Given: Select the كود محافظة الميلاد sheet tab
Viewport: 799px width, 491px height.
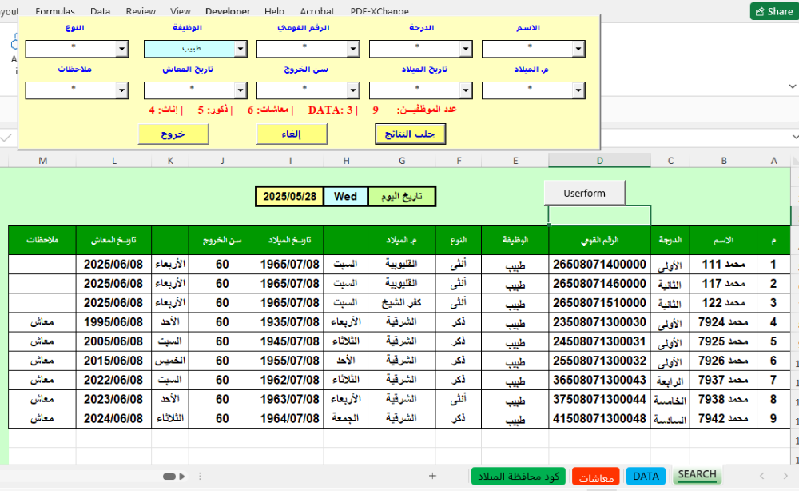Looking at the screenshot, I should point(519,477).
